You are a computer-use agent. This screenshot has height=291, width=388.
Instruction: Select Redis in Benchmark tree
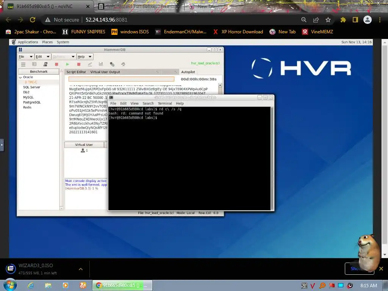[27, 107]
